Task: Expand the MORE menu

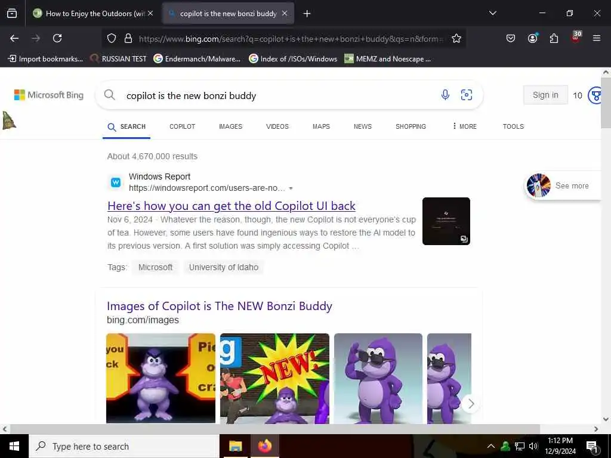Action: tap(464, 126)
